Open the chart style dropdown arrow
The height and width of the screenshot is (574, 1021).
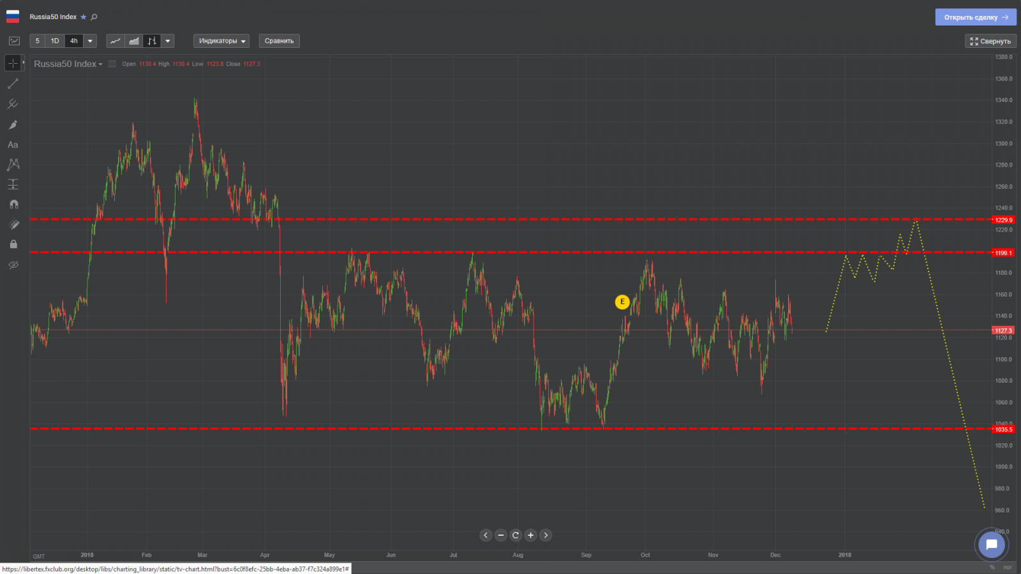(168, 41)
